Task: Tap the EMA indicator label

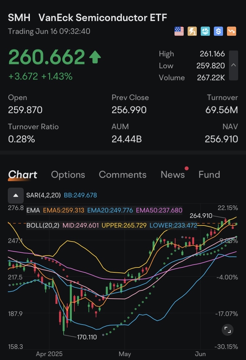Action: pos(33,210)
